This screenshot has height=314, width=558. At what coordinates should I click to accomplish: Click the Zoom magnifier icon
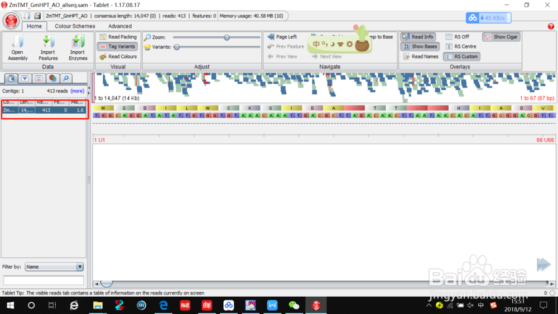point(147,37)
